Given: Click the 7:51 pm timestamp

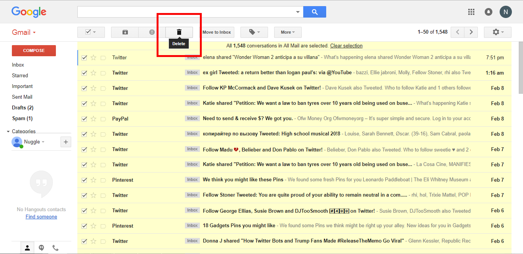Looking at the screenshot, I should pos(495,57).
